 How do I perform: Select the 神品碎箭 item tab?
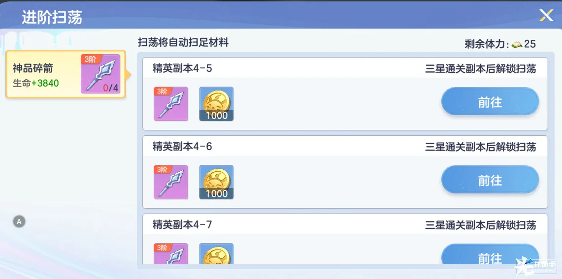pos(44,75)
